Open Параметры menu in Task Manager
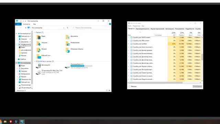The height and width of the screenshot is (124, 220). pos(136,26)
